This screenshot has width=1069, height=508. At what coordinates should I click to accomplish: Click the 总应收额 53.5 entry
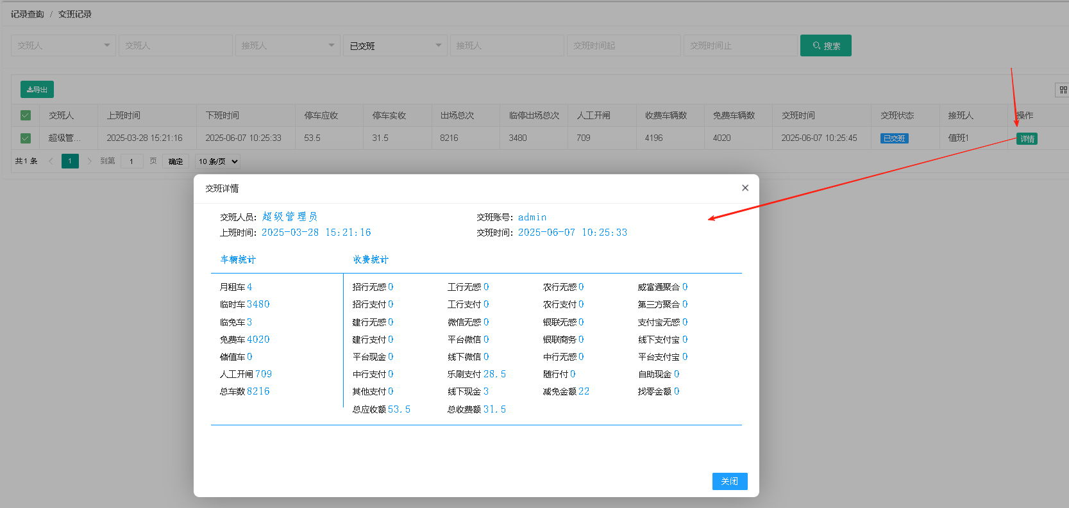[x=382, y=409]
